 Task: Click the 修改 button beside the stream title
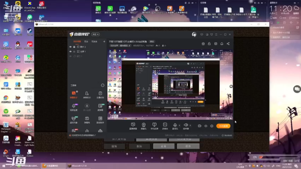[152, 42]
